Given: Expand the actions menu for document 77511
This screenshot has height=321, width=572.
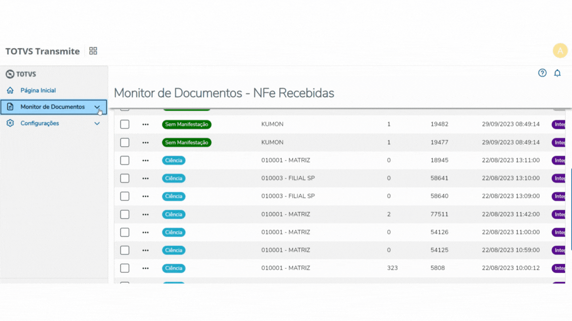Looking at the screenshot, I should click(x=145, y=214).
